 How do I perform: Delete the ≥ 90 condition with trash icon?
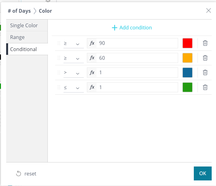[x=205, y=43]
